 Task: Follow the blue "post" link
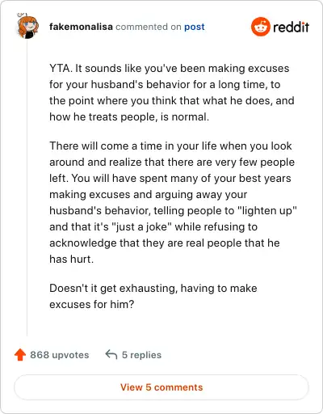click(x=195, y=27)
